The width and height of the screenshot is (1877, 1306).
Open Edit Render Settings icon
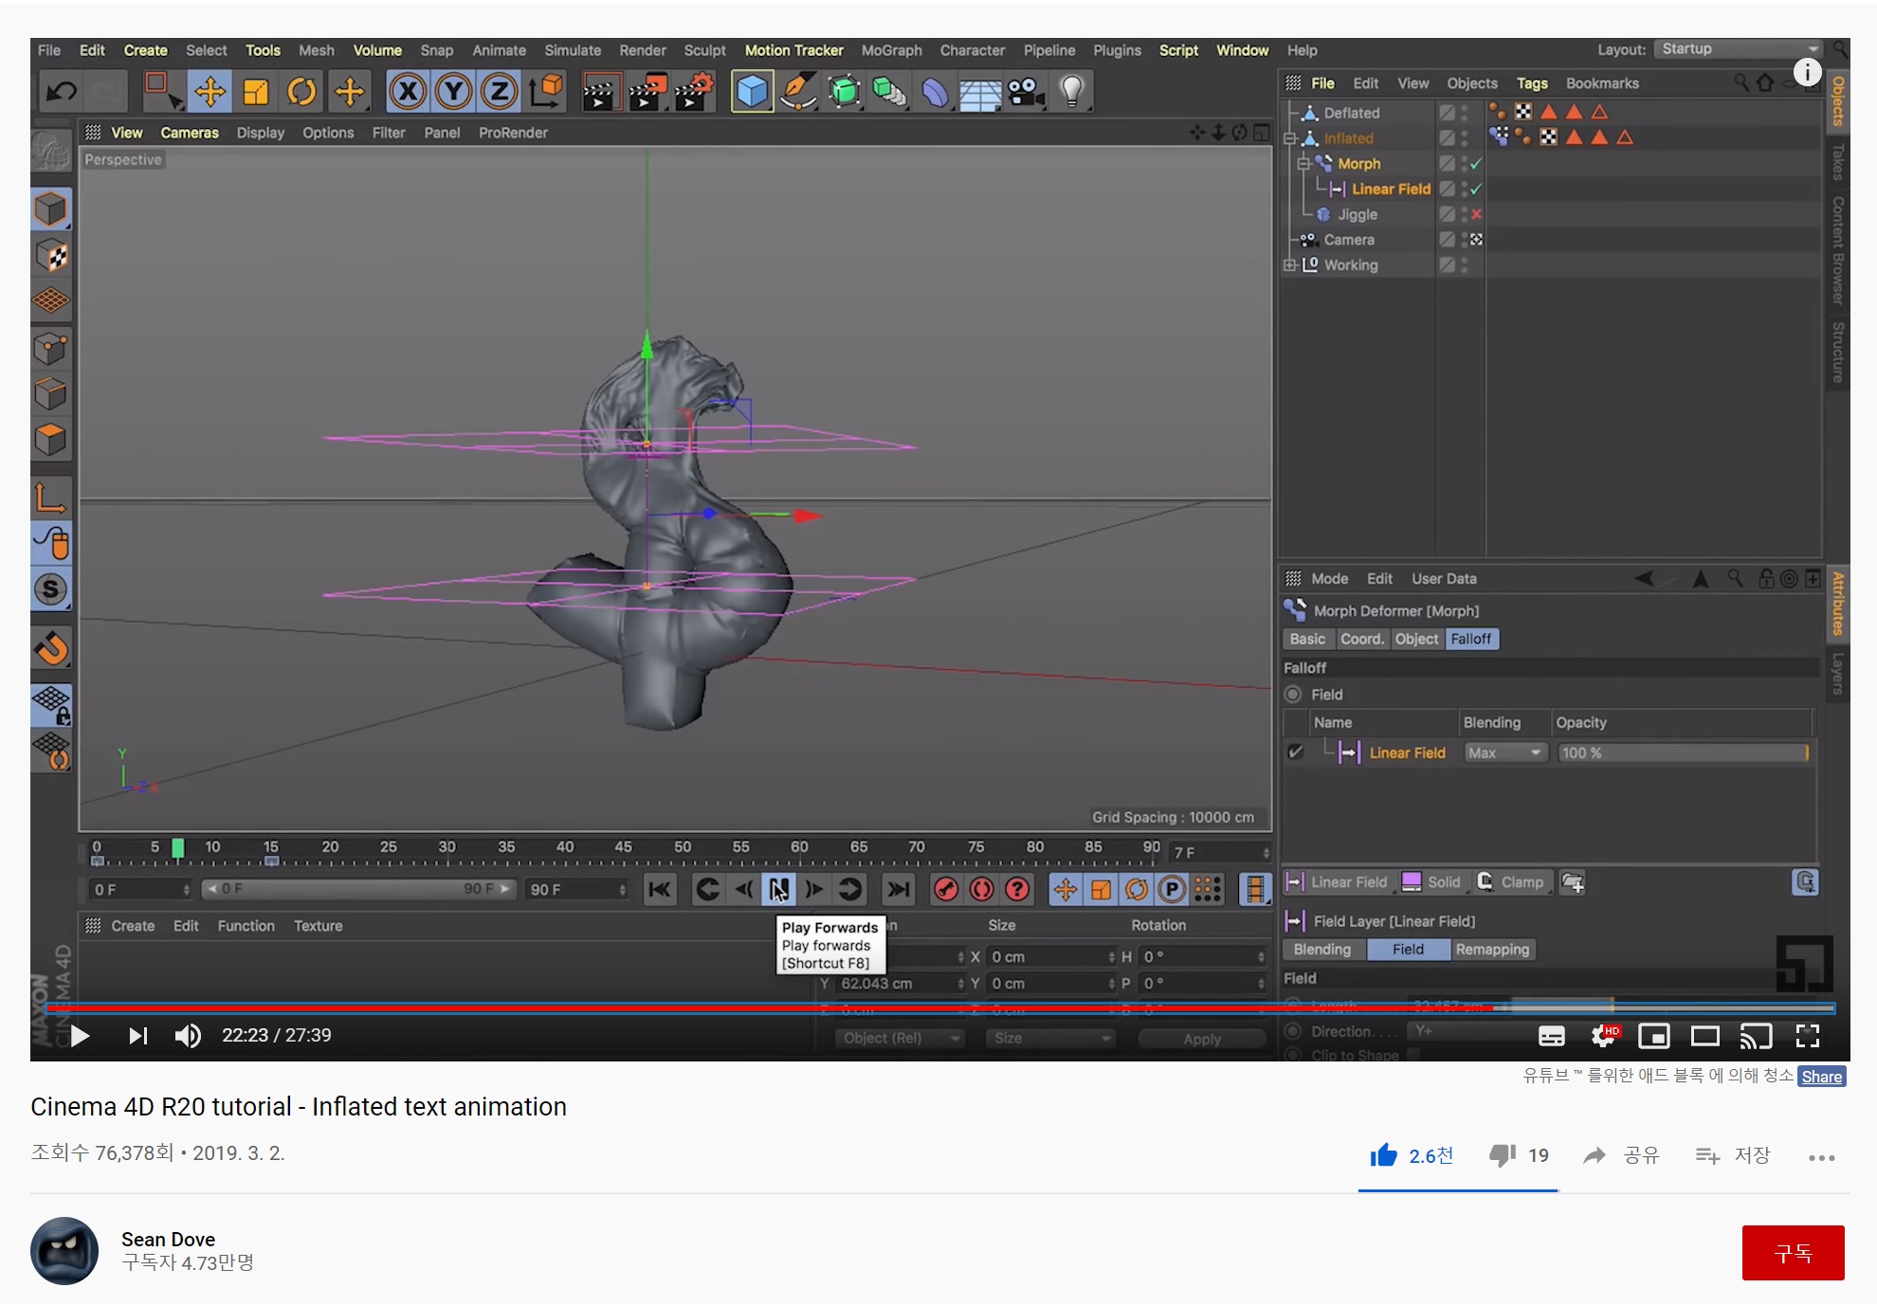(x=694, y=92)
